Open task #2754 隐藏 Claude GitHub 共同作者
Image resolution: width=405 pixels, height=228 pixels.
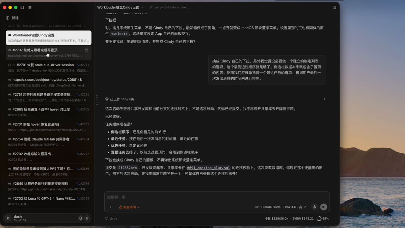coord(49,142)
